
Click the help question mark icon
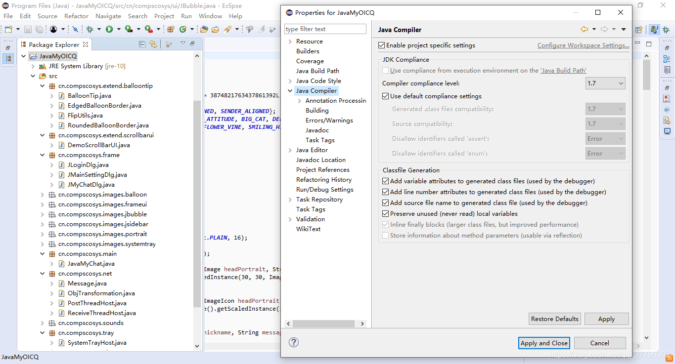click(294, 342)
